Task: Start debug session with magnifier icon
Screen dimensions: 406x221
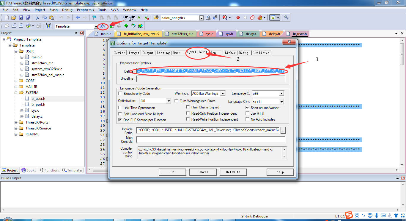Action: pos(225,18)
